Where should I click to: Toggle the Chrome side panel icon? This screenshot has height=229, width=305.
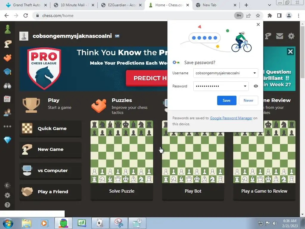coord(279,16)
